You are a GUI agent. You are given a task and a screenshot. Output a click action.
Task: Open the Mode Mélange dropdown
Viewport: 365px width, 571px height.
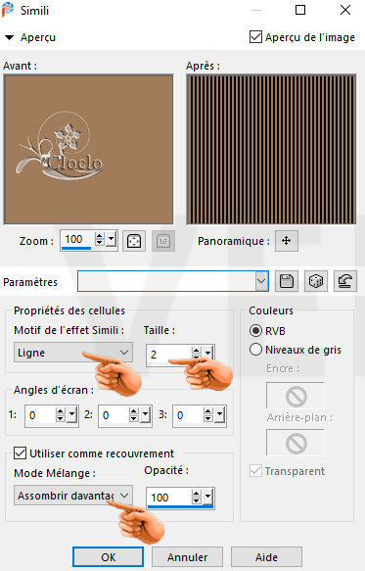pyautogui.click(x=73, y=495)
